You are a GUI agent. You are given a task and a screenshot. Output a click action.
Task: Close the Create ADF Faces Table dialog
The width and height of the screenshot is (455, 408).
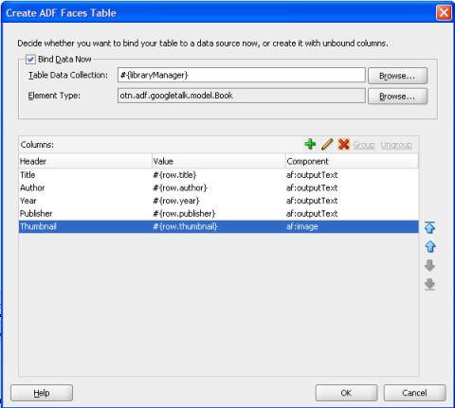click(x=444, y=13)
